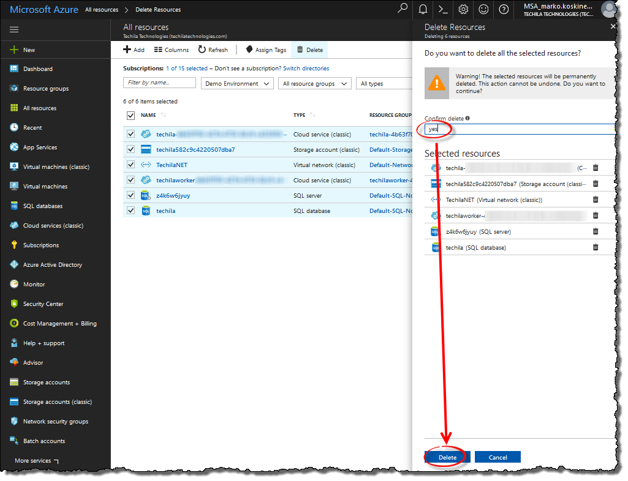Image resolution: width=628 pixels, height=481 pixels.
Task: Sort by the NAME column arrows
Action: click(164, 115)
